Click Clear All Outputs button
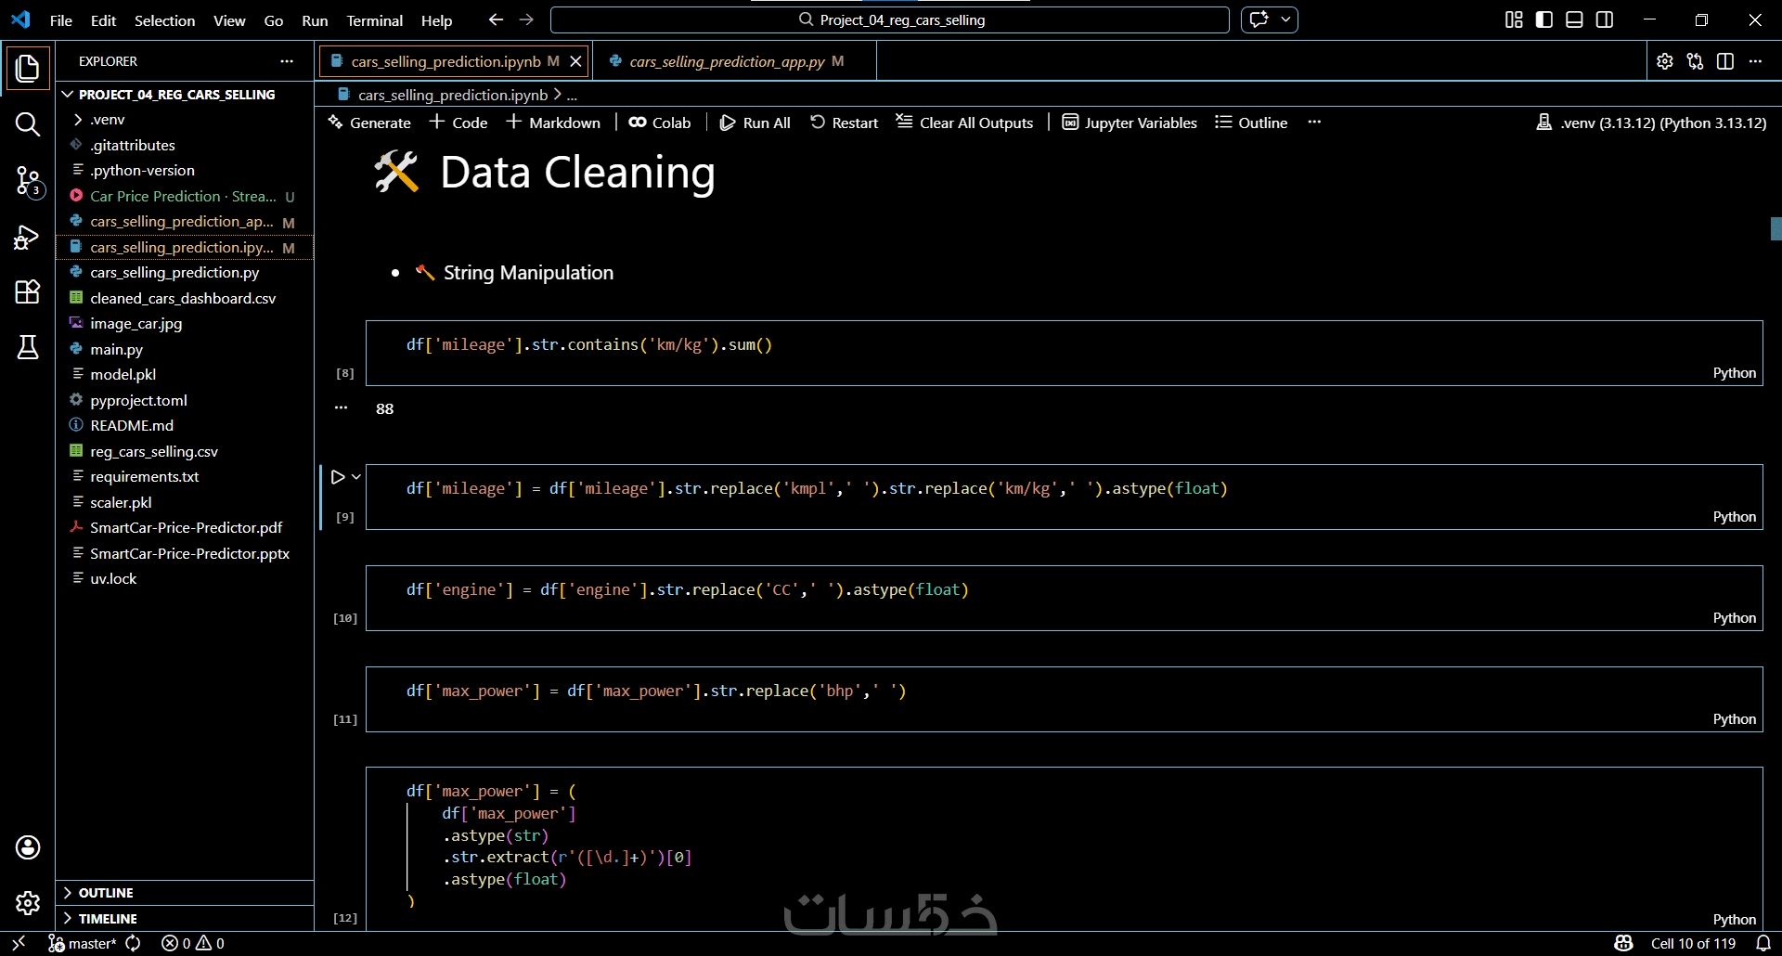The image size is (1782, 956). [x=964, y=123]
